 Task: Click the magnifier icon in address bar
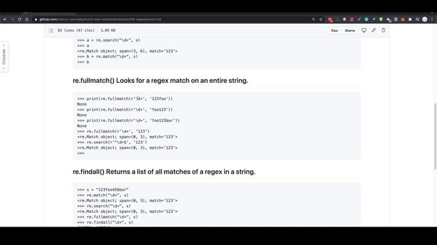313,20
